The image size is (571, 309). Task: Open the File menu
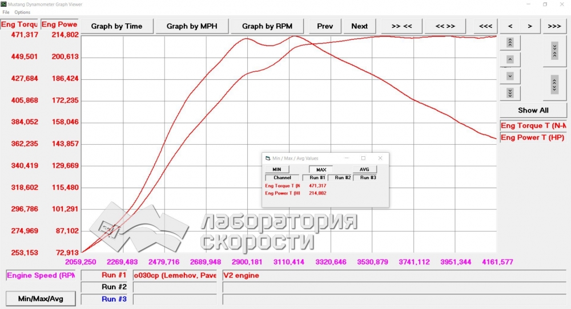[6, 12]
